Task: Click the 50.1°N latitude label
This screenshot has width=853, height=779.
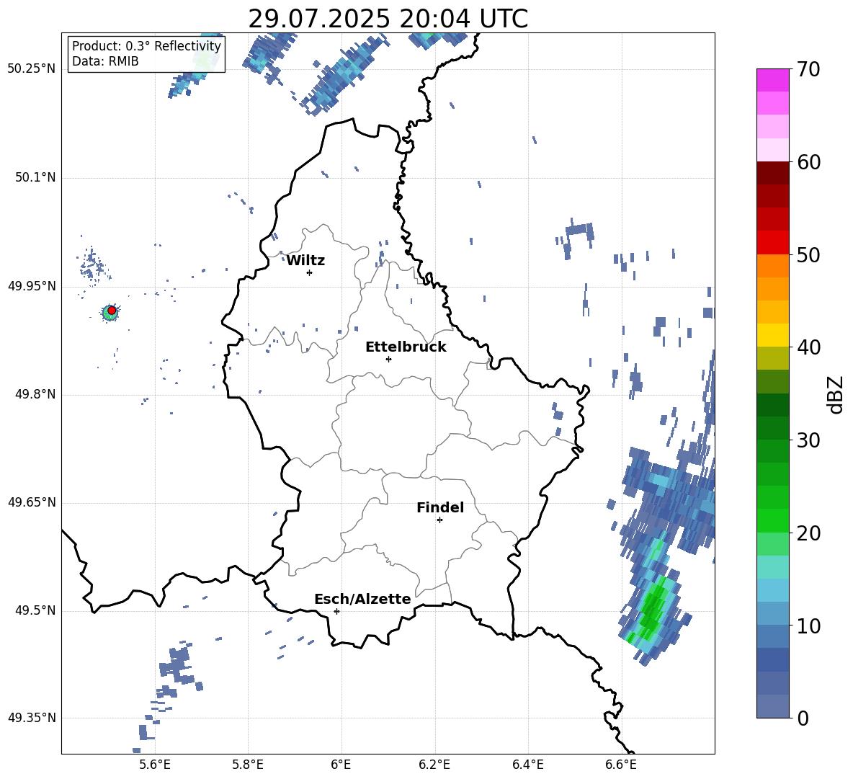Action: pyautogui.click(x=35, y=178)
